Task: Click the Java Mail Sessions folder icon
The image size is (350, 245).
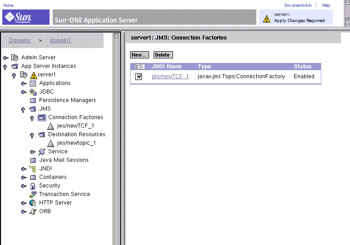Action: click(x=33, y=160)
